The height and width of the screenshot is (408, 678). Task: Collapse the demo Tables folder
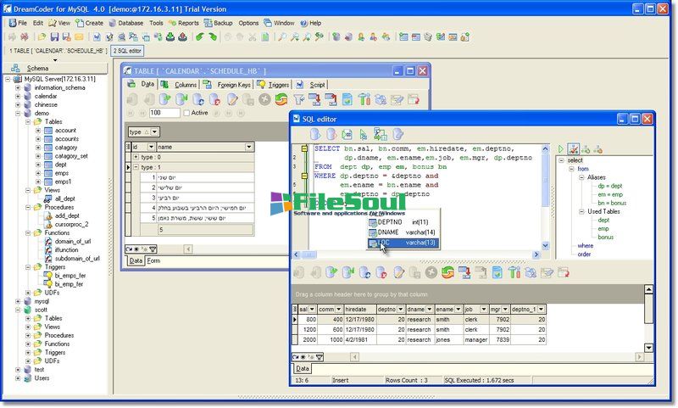pyautogui.click(x=28, y=121)
